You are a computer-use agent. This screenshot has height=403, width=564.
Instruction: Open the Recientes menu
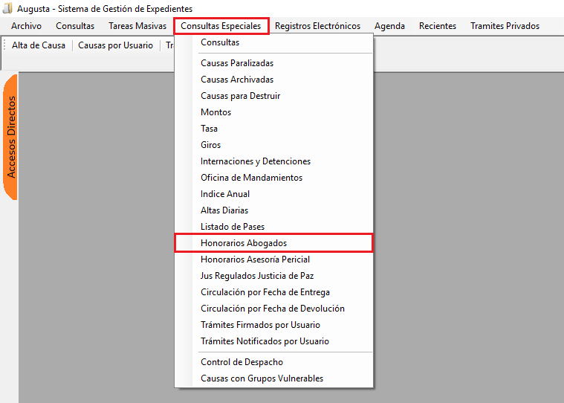tap(438, 26)
